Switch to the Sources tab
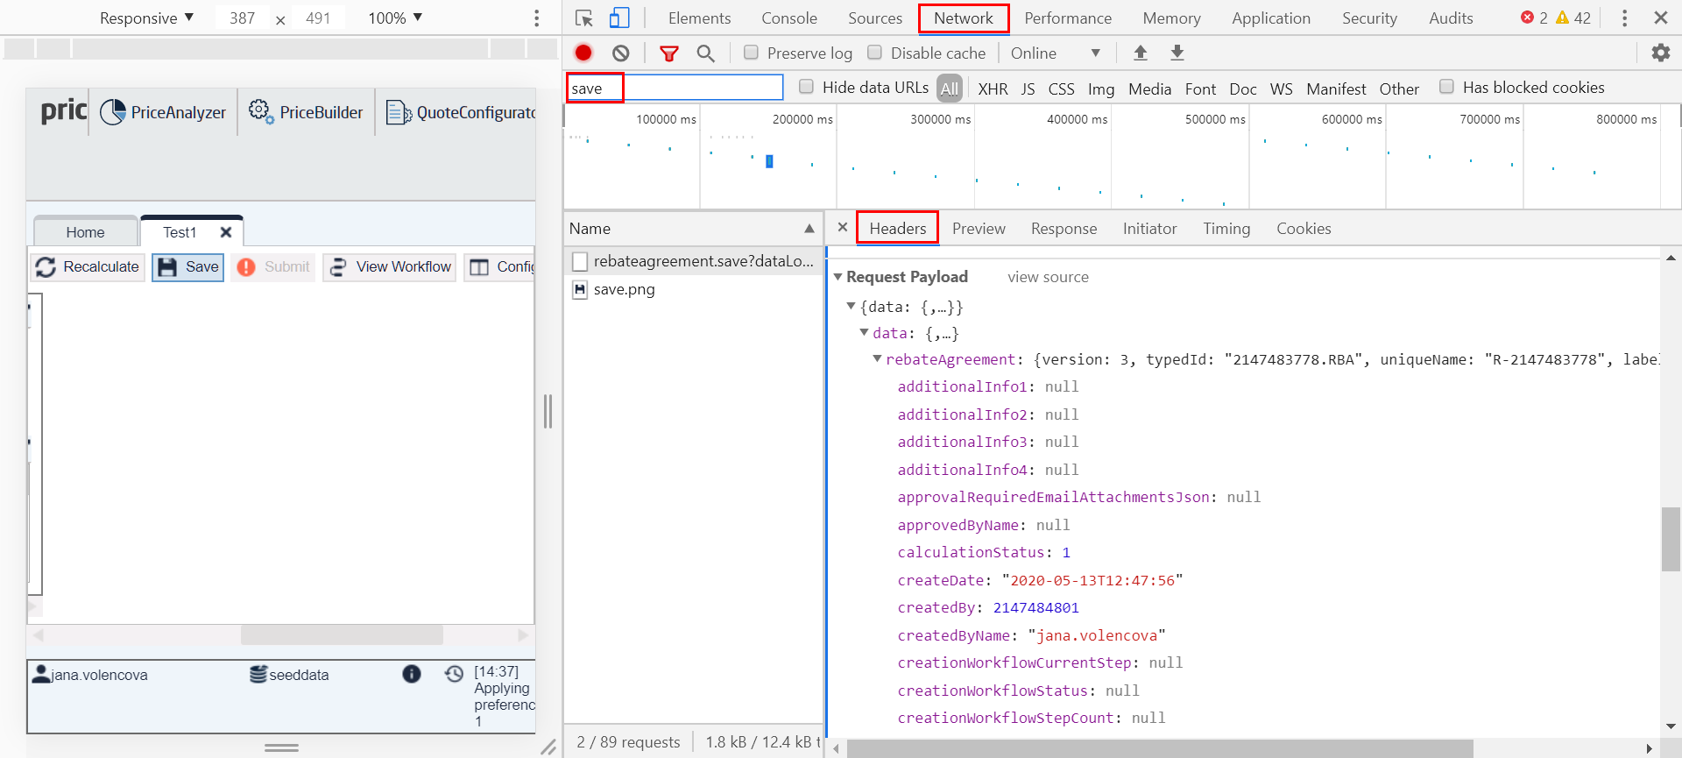This screenshot has height=758, width=1682. (875, 18)
